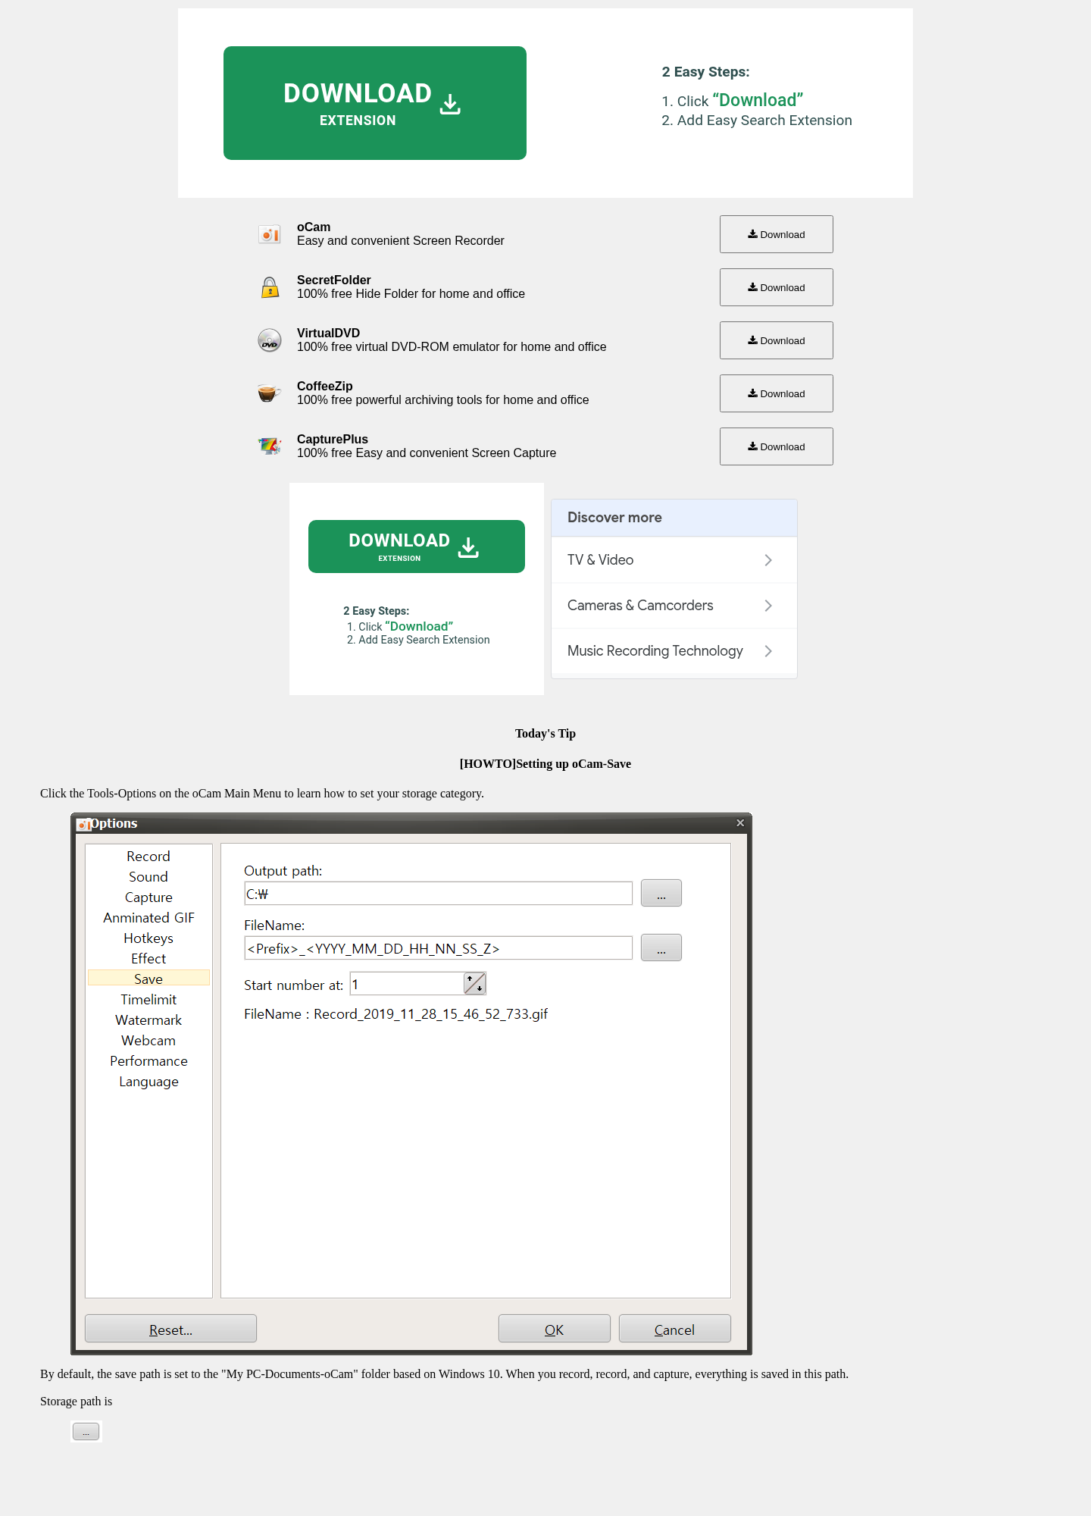Screen dimensions: 1091x1516
Task: Download SecretFolder
Action: tap(777, 287)
